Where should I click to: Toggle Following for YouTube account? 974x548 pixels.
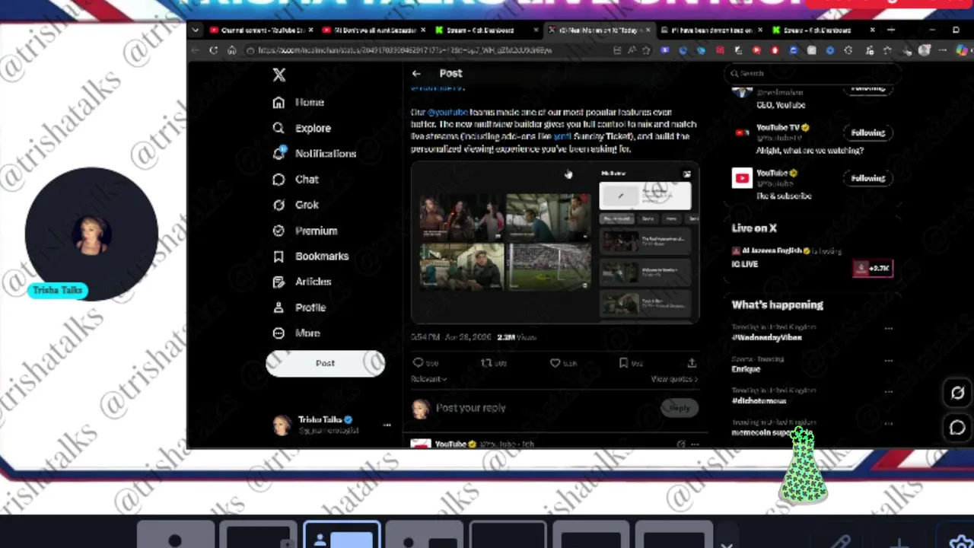[867, 178]
